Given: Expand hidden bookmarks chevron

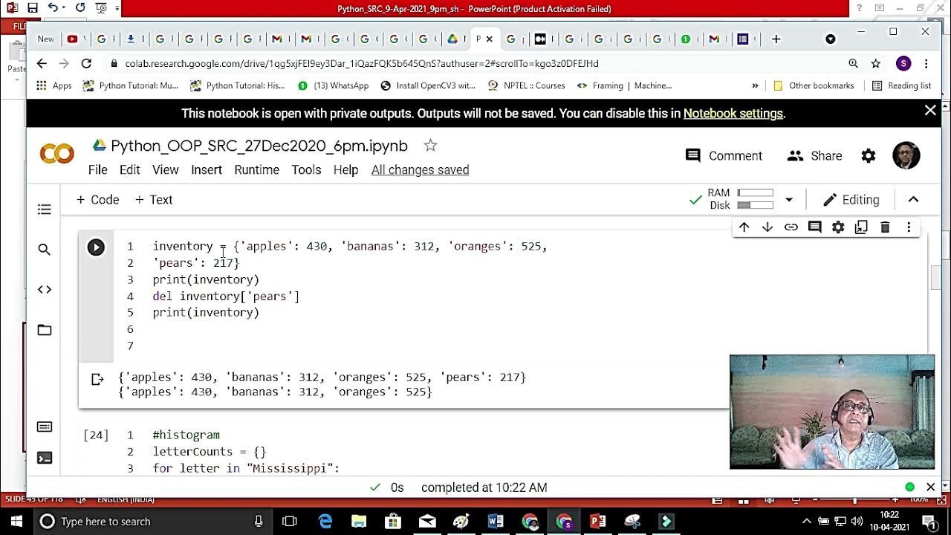Looking at the screenshot, I should click(x=755, y=85).
